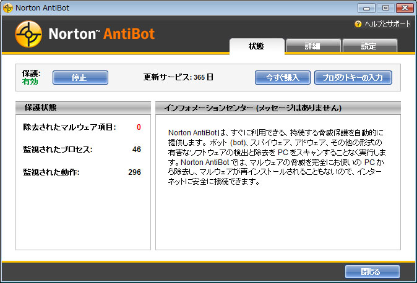Screen dimensions: 417x283
Task: Close the window with the red X
Action: click(x=405, y=8)
